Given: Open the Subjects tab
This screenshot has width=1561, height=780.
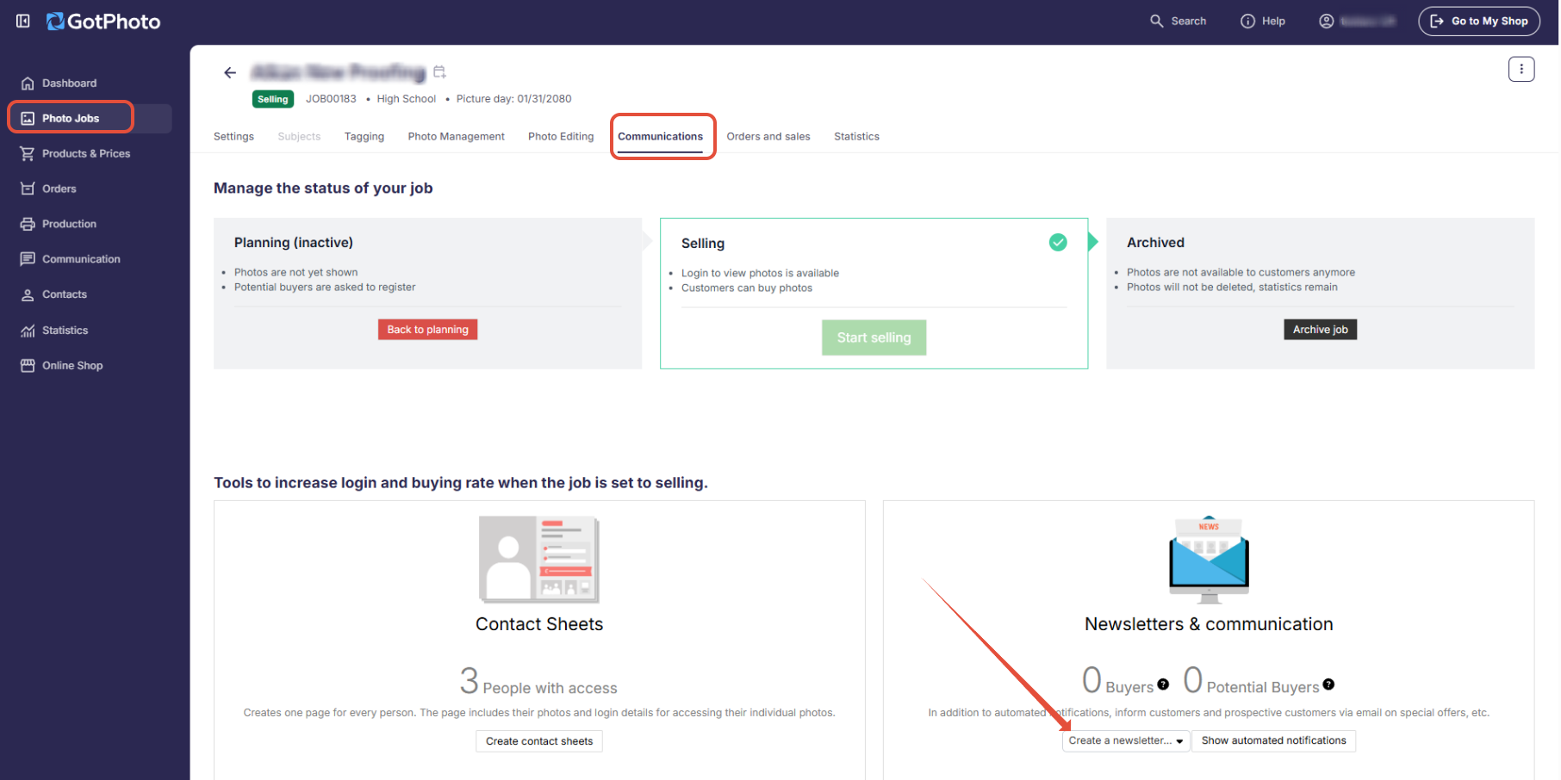Looking at the screenshot, I should click(299, 137).
